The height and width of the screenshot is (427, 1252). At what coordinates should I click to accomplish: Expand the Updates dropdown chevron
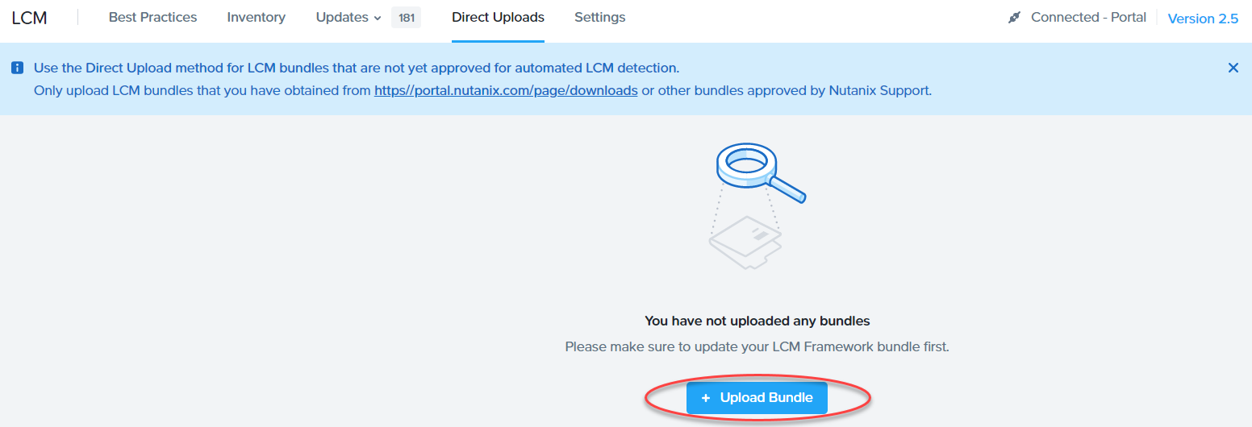pos(378,18)
